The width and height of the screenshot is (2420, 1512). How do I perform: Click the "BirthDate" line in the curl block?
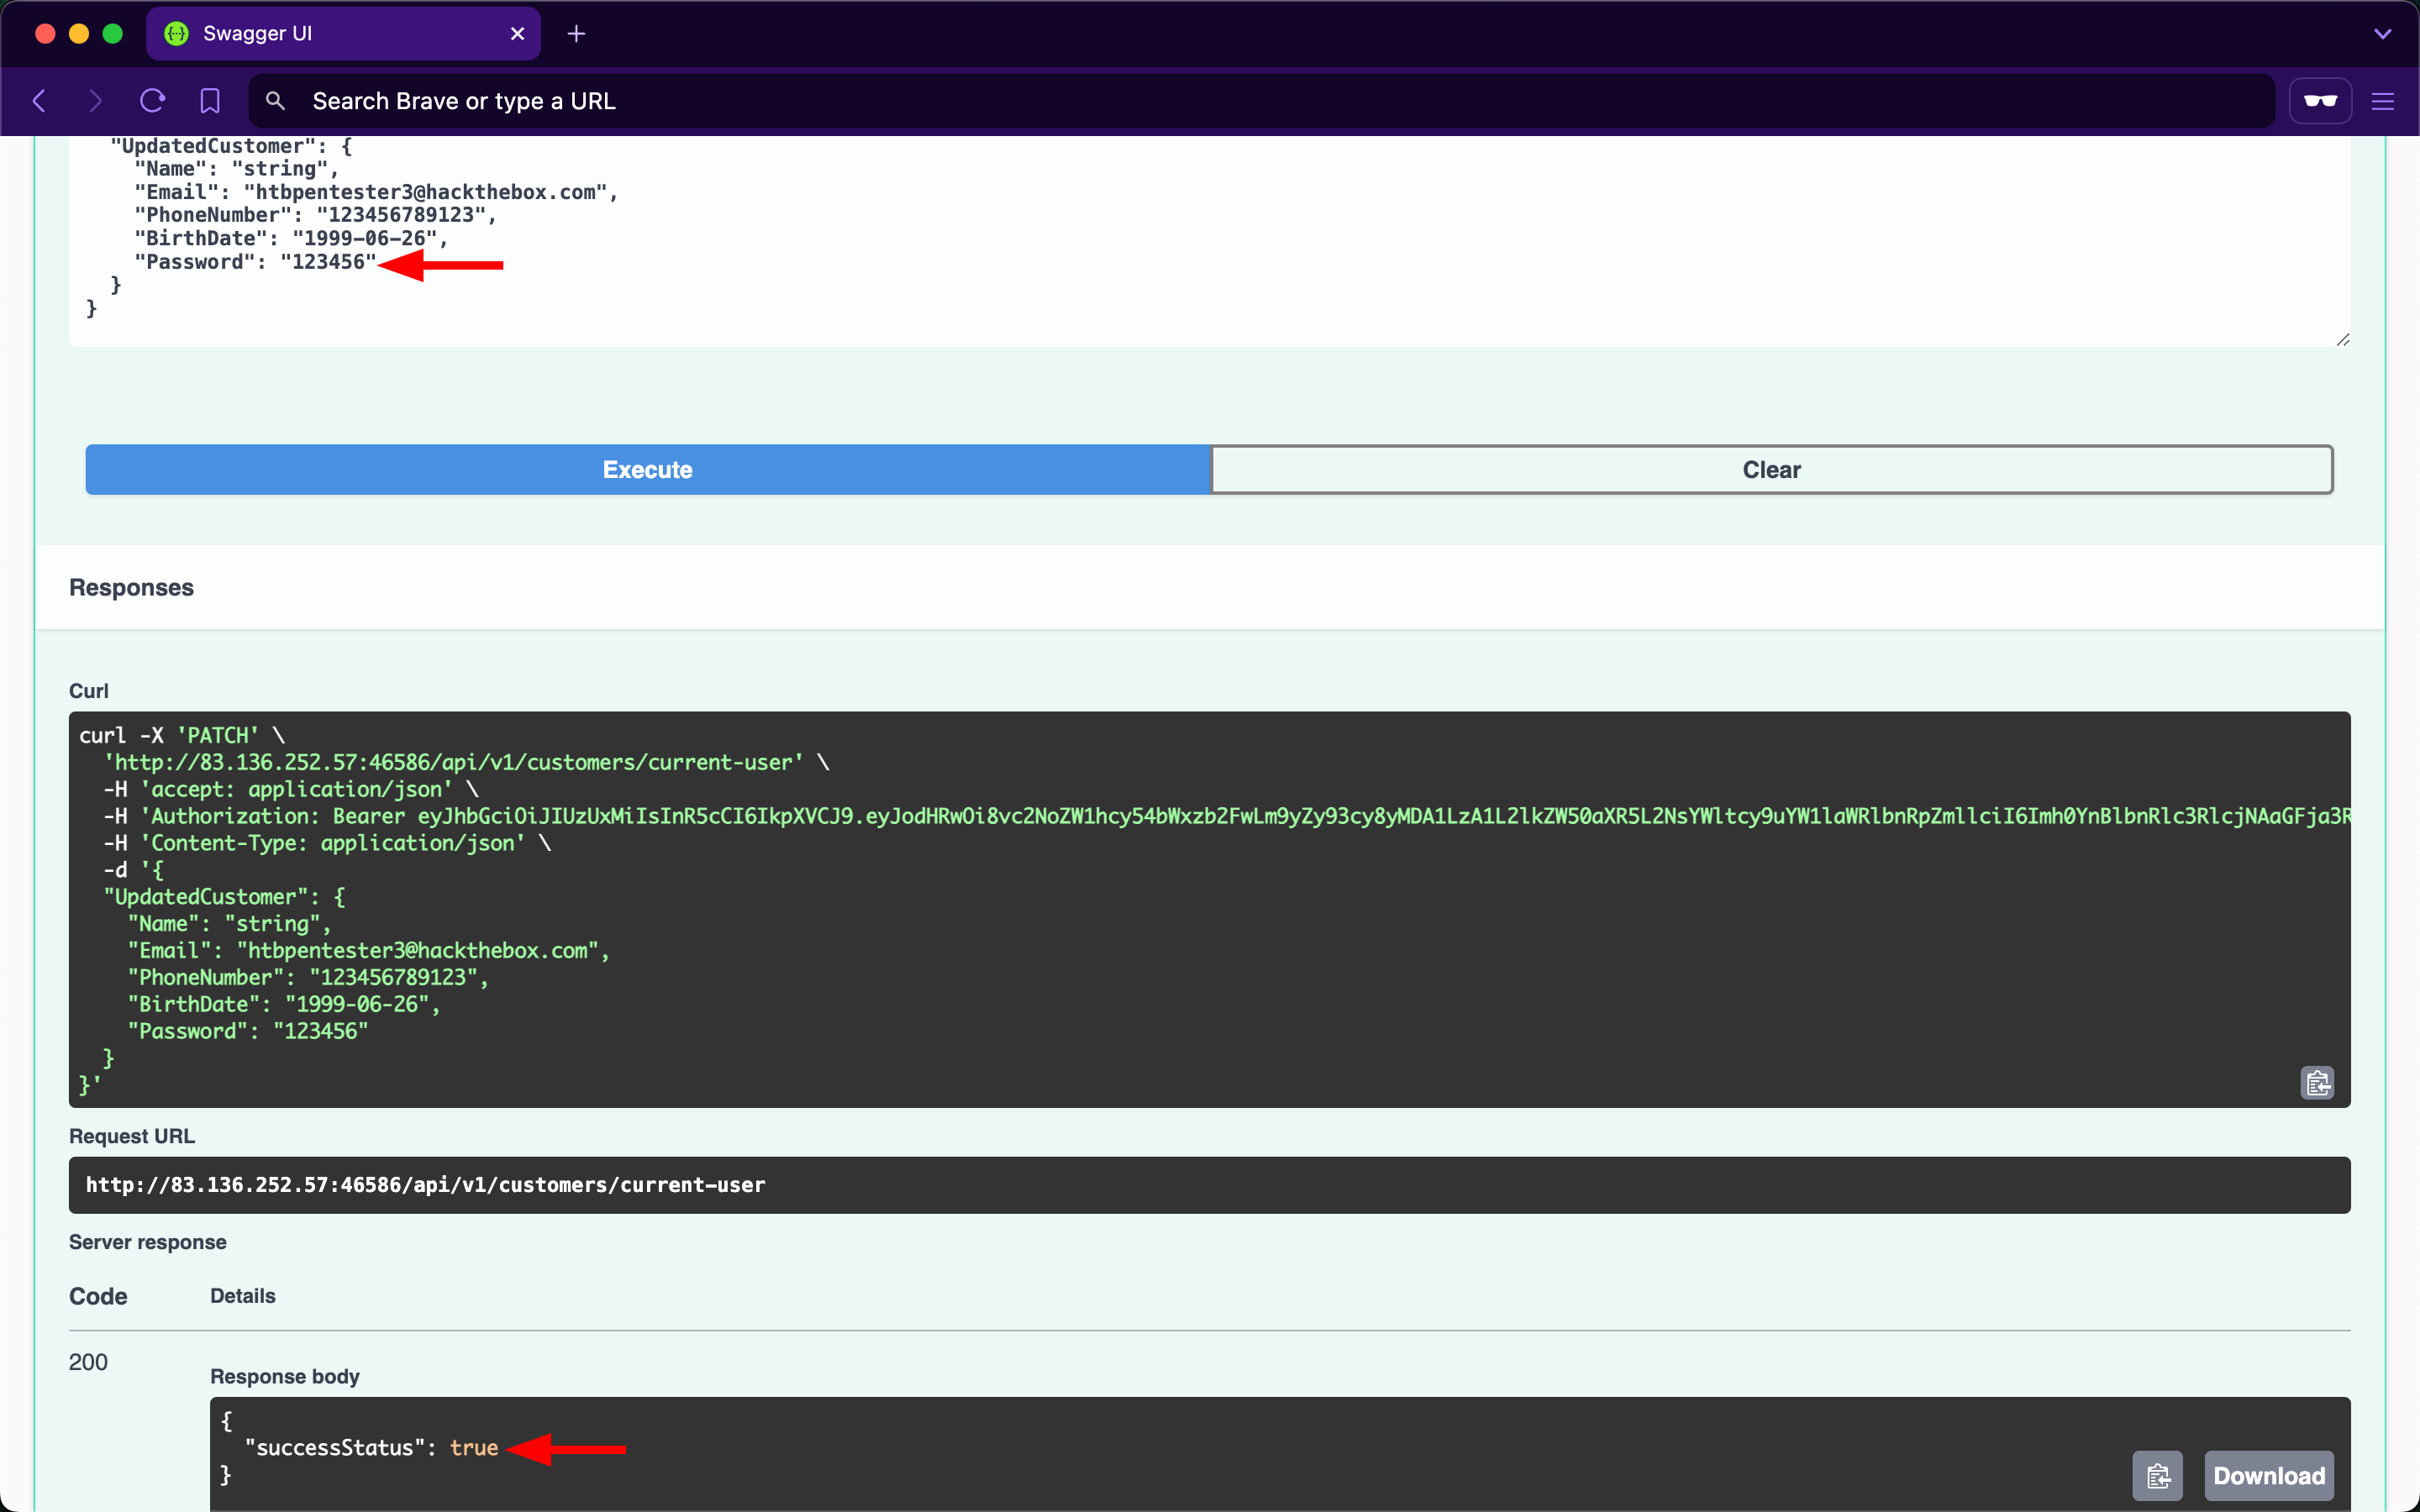[x=284, y=1005]
